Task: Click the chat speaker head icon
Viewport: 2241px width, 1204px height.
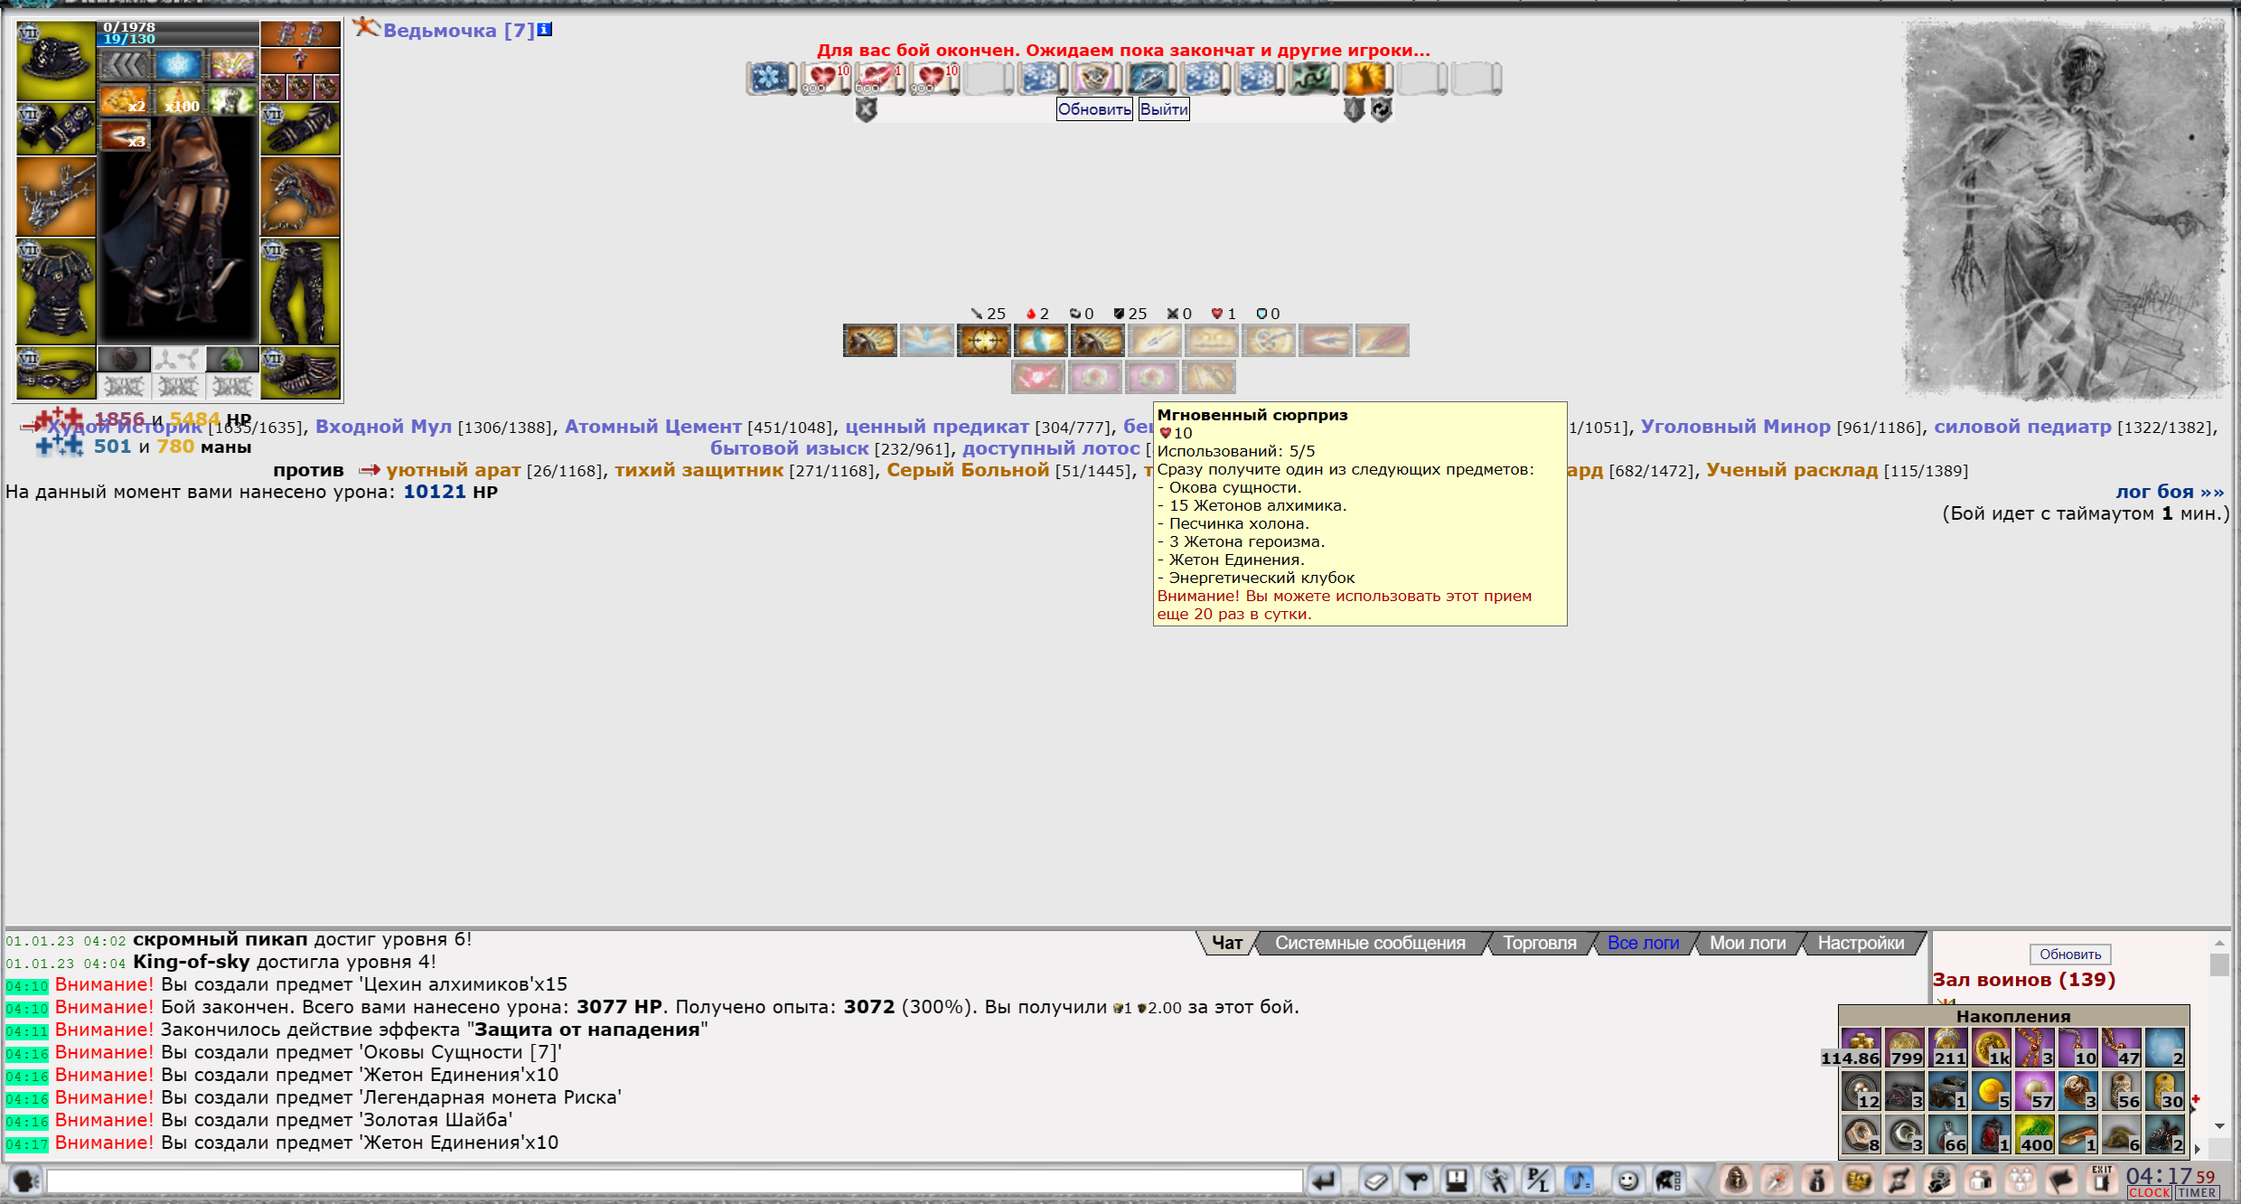Action: (25, 1180)
